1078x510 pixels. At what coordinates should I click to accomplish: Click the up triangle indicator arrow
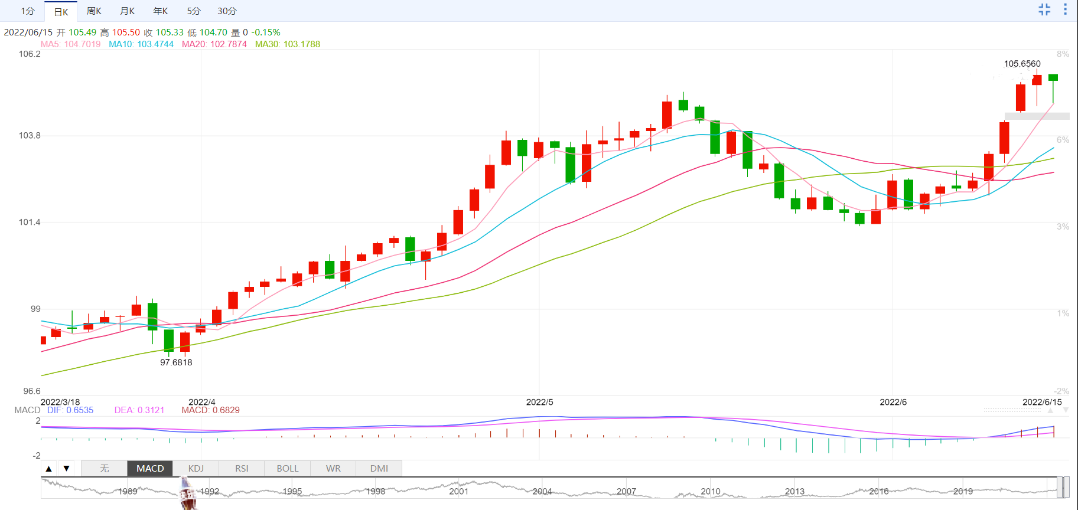tap(49, 469)
